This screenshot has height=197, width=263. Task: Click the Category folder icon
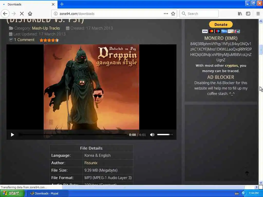click(x=11, y=28)
